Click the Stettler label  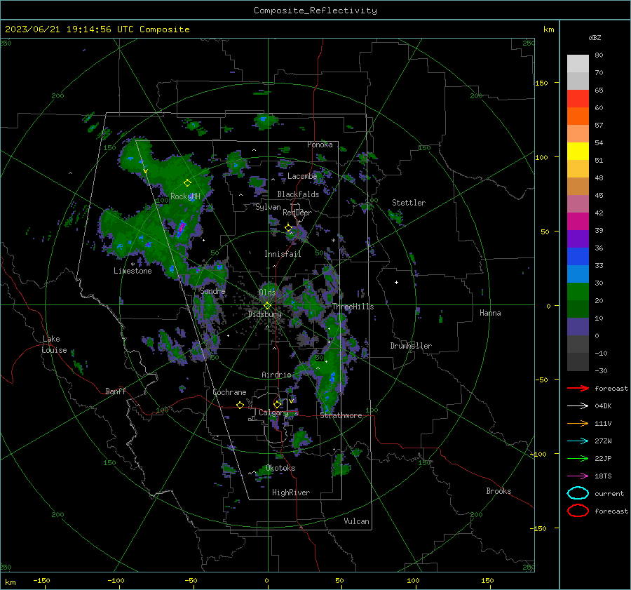[x=409, y=203]
